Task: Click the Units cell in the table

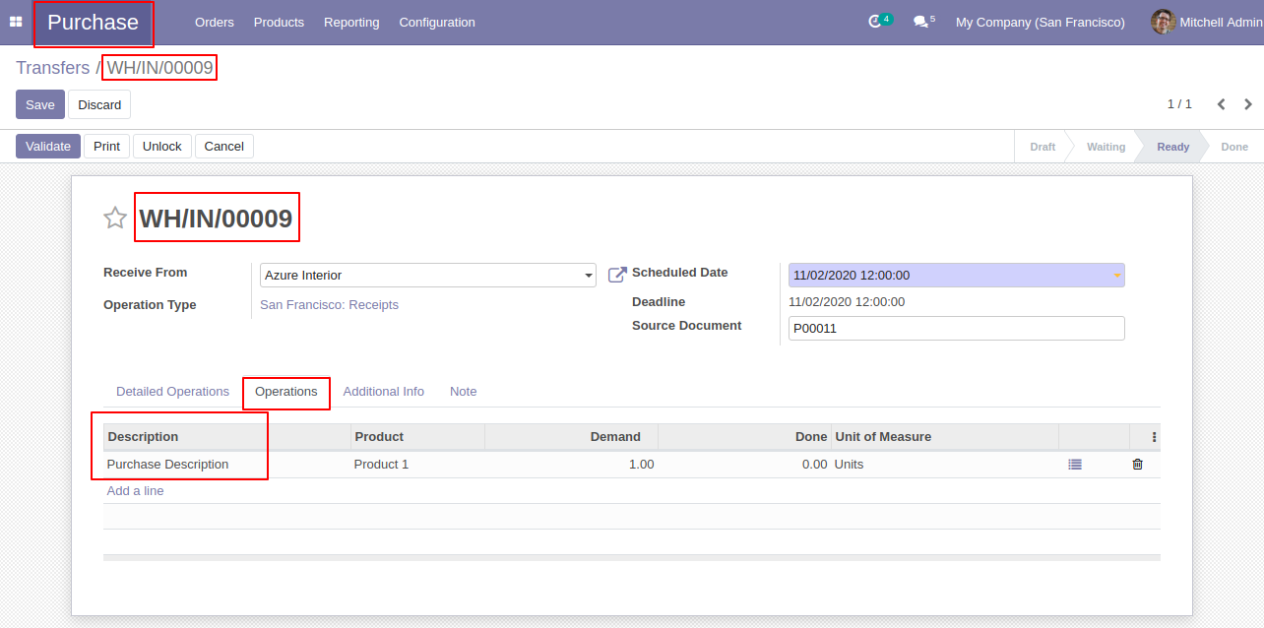Action: click(944, 465)
